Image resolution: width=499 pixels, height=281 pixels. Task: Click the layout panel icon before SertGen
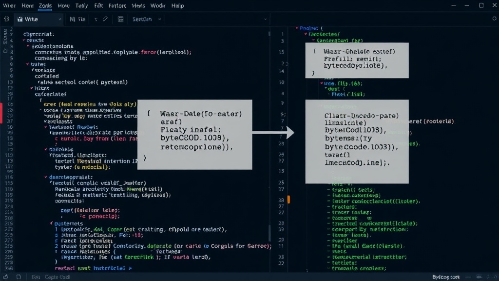coord(121,19)
